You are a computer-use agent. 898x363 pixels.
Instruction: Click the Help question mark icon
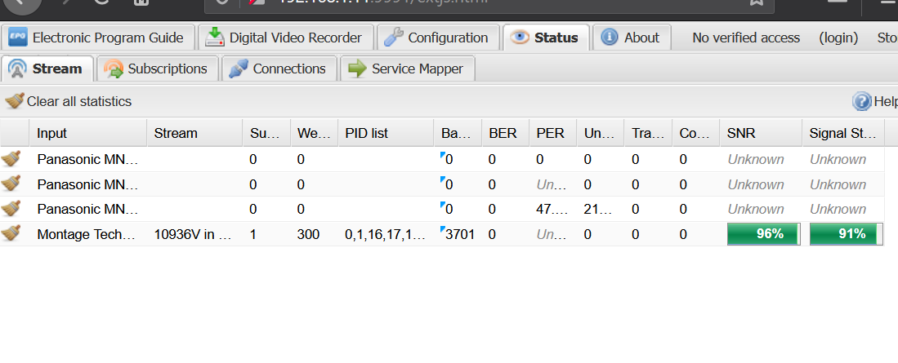click(x=861, y=101)
